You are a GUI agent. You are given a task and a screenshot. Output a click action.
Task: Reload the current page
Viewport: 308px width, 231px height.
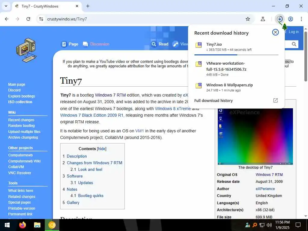point(28,19)
